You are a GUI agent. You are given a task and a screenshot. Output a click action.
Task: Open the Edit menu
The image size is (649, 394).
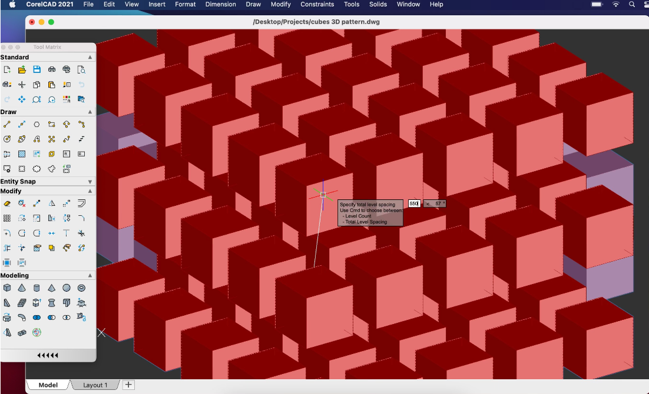(110, 4)
